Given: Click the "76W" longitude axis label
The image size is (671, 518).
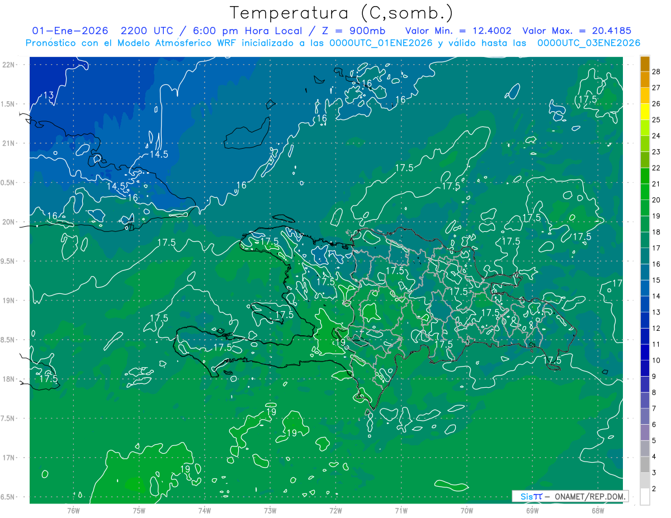Looking at the screenshot, I should [x=73, y=511].
